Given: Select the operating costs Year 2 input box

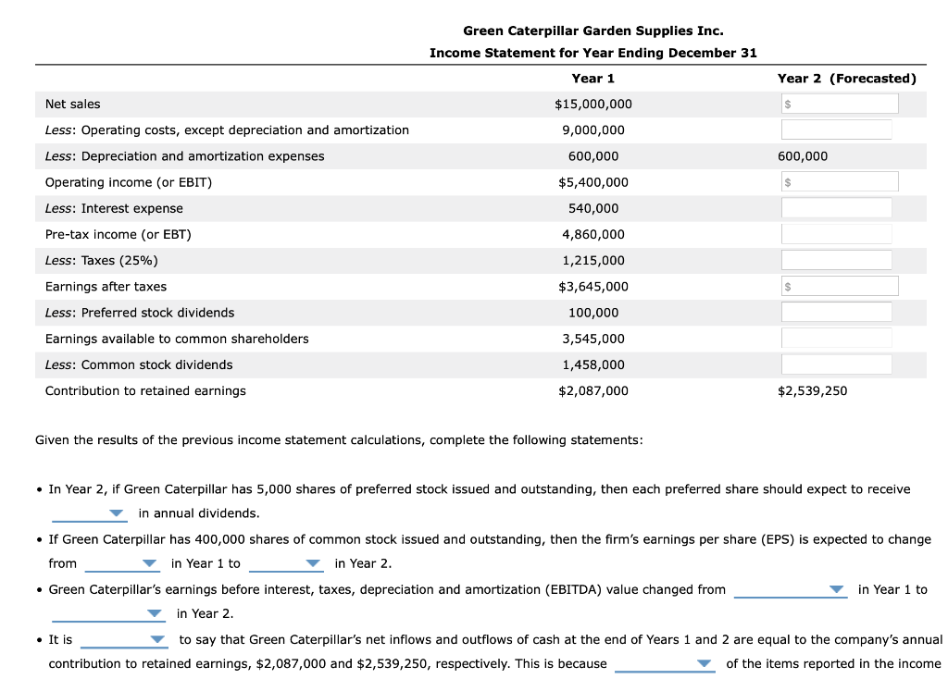Looking at the screenshot, I should point(836,129).
